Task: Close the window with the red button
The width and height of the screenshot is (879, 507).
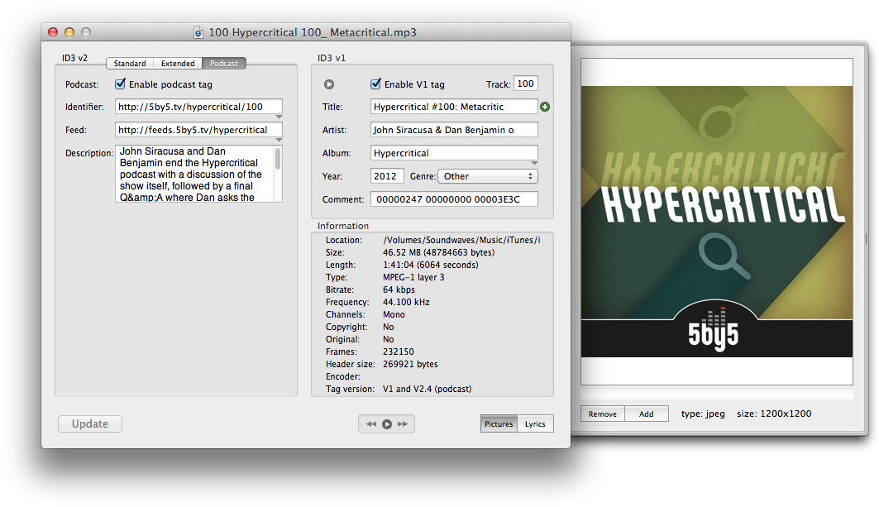Action: [53, 32]
